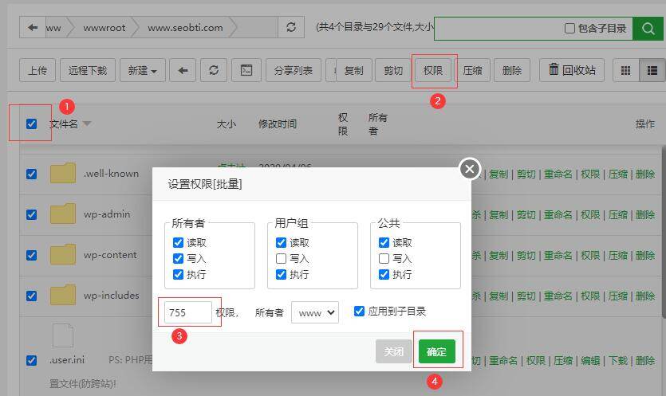Open the 回收站 recycle bin
The image size is (666, 396).
[x=572, y=70]
